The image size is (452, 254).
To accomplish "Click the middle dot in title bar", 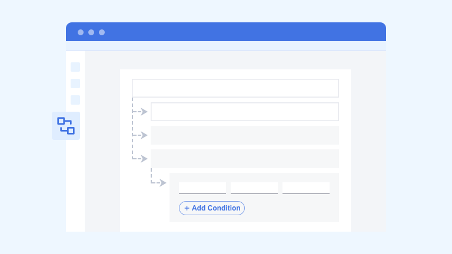I will click(91, 32).
